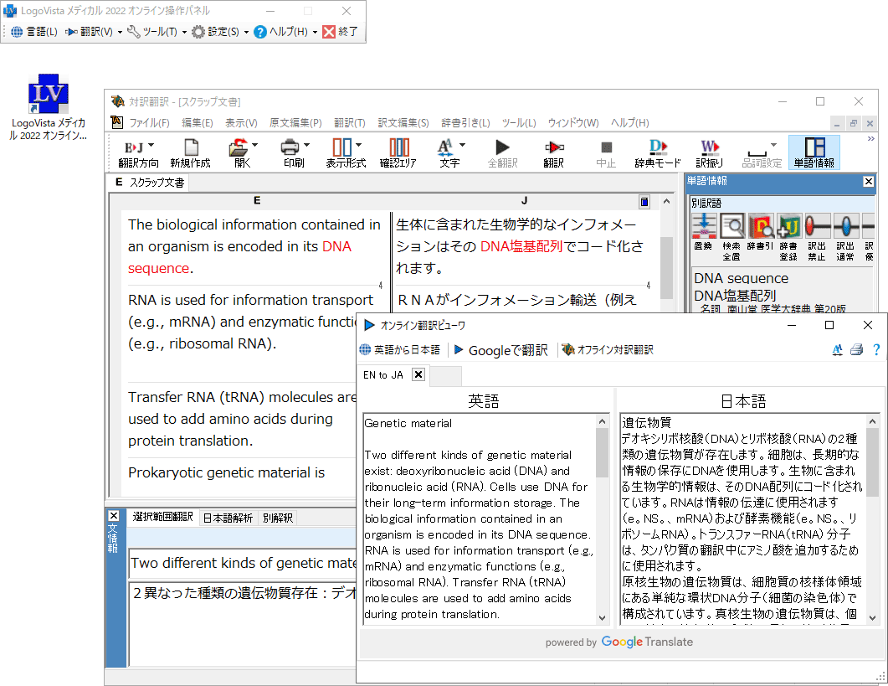Viewport: 888px width, 686px height.
Task: Click the 訳振り toolbar icon
Action: click(x=710, y=153)
